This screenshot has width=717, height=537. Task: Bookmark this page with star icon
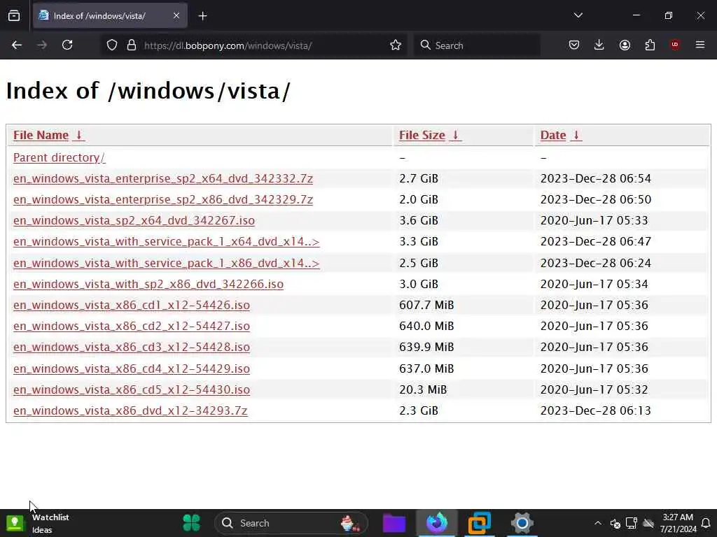coord(396,45)
